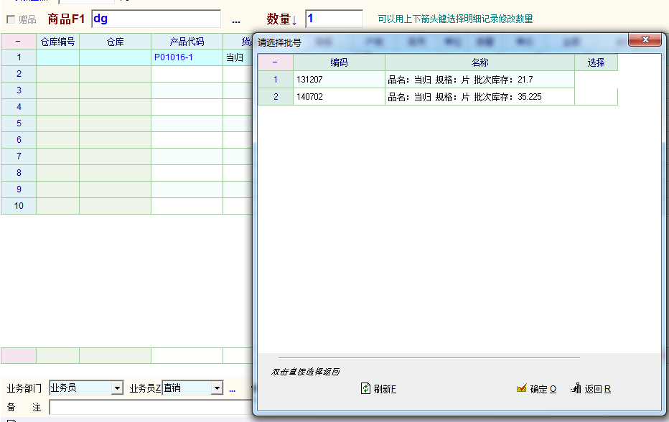Click the 编码 column header
669x422 pixels.
[x=339, y=62]
